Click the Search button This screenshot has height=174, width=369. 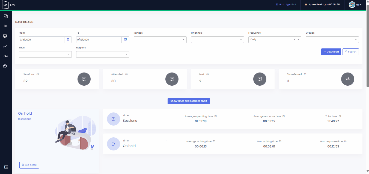(x=351, y=52)
